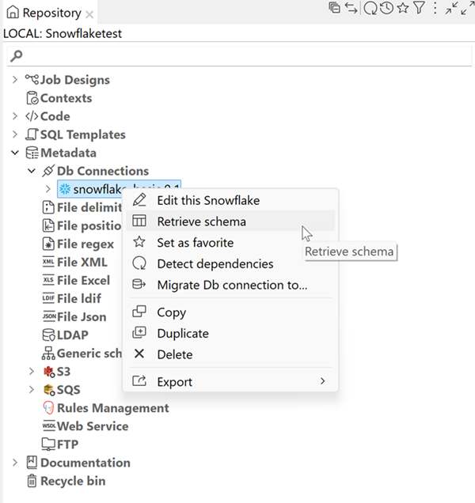Expand the Code node
This screenshot has width=475, height=503.
(15, 116)
